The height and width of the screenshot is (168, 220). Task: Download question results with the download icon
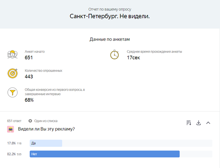point(198,123)
